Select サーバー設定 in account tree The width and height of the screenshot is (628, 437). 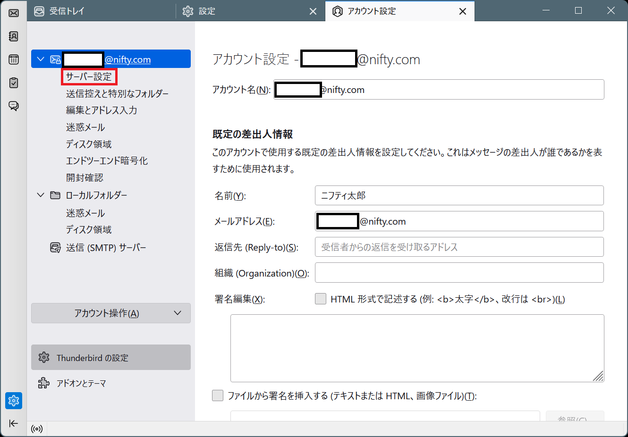(89, 76)
